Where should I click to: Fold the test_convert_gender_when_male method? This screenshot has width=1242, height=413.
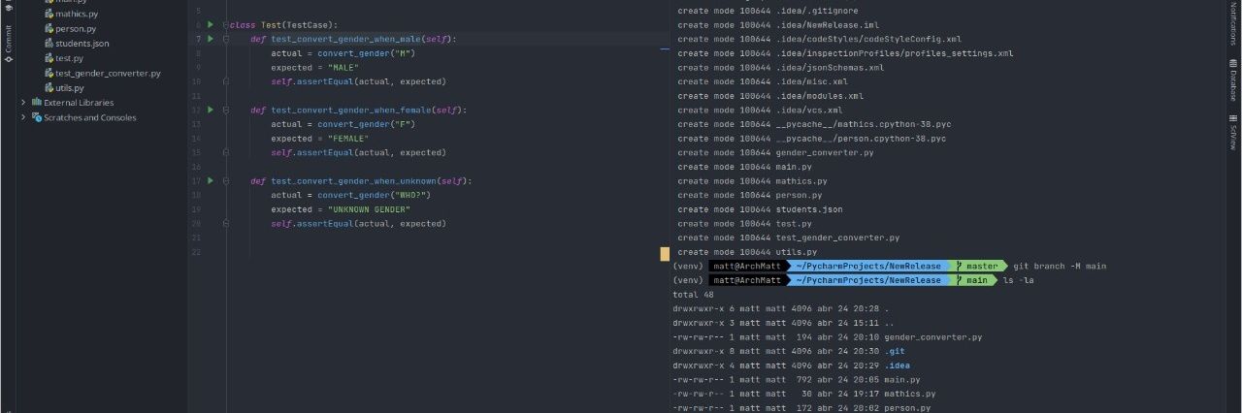225,39
